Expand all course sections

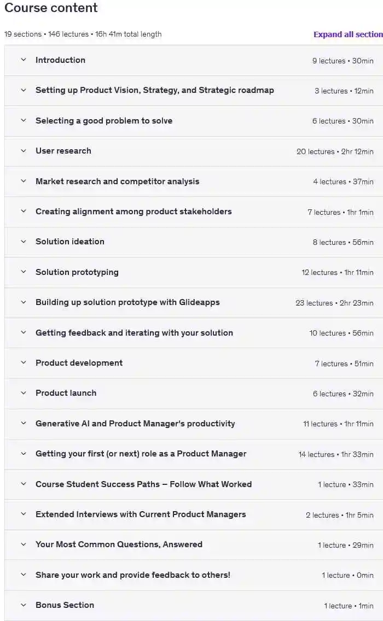click(x=347, y=34)
